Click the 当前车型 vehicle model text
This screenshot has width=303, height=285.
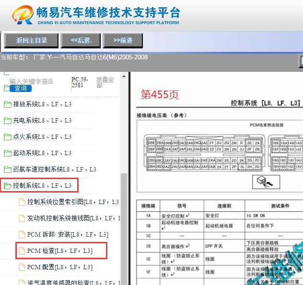click(74, 57)
